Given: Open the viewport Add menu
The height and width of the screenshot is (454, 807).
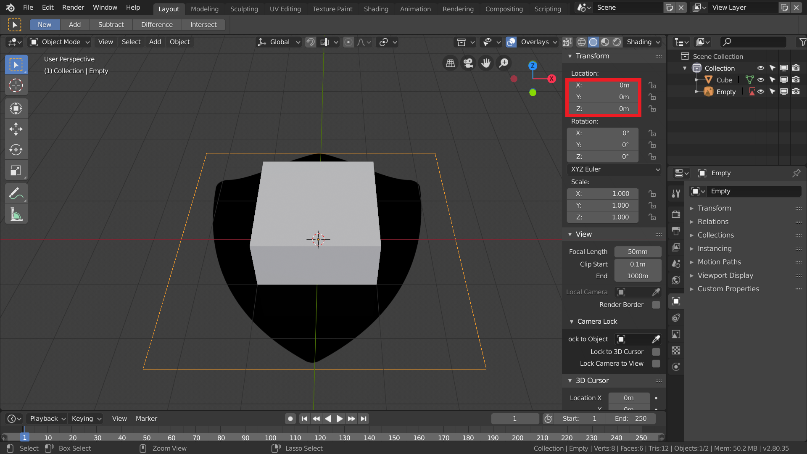Looking at the screenshot, I should click(155, 42).
